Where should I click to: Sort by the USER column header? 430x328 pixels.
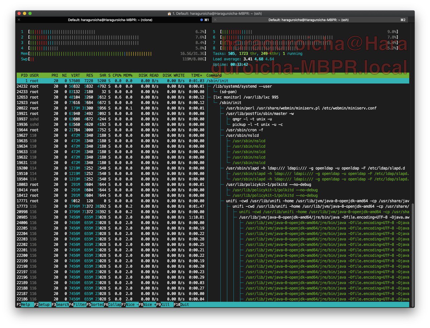tap(34, 75)
